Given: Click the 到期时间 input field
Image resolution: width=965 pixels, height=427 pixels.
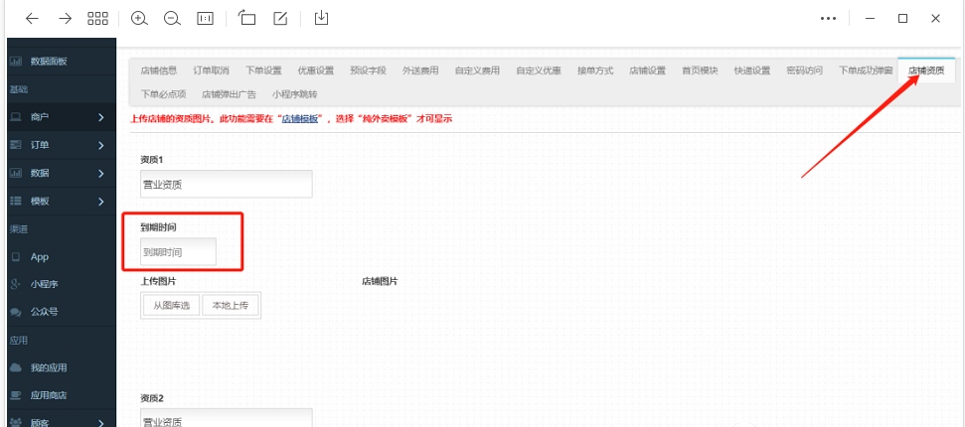Looking at the screenshot, I should [x=179, y=252].
